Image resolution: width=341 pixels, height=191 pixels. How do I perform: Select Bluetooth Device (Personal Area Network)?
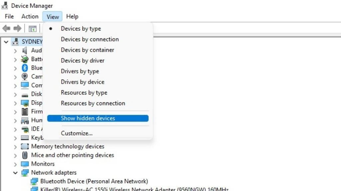coord(94,181)
